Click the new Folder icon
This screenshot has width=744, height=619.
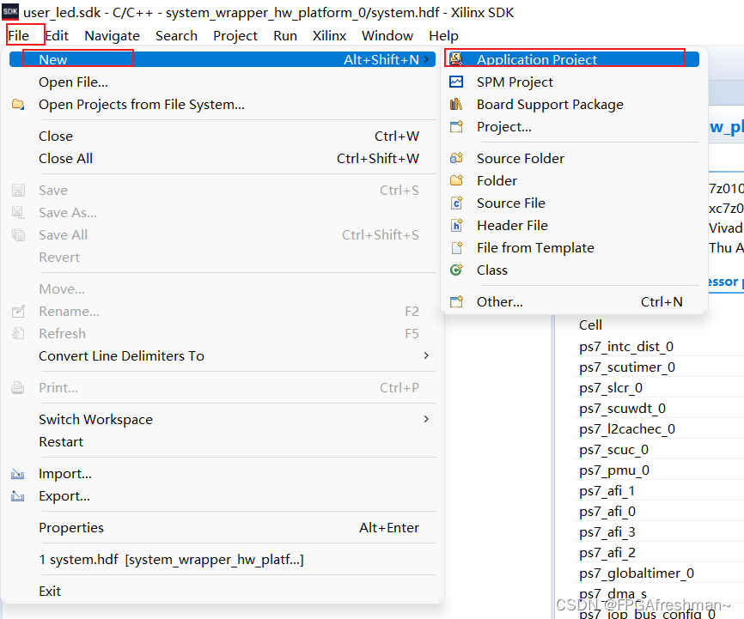(x=456, y=180)
